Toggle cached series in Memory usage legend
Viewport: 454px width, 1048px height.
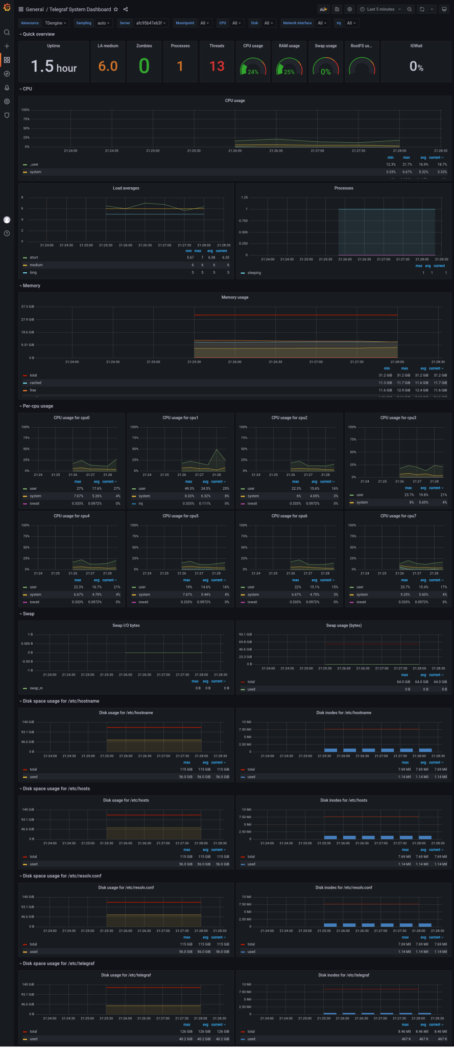pyautogui.click(x=35, y=383)
